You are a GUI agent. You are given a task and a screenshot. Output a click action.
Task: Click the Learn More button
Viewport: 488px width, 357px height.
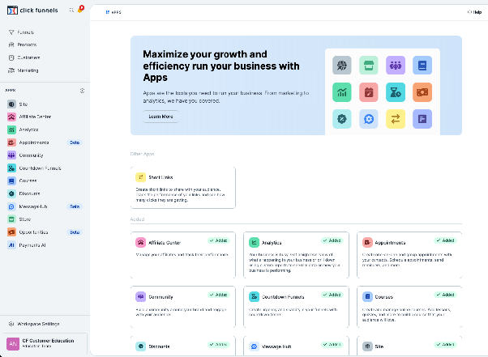pyautogui.click(x=161, y=117)
